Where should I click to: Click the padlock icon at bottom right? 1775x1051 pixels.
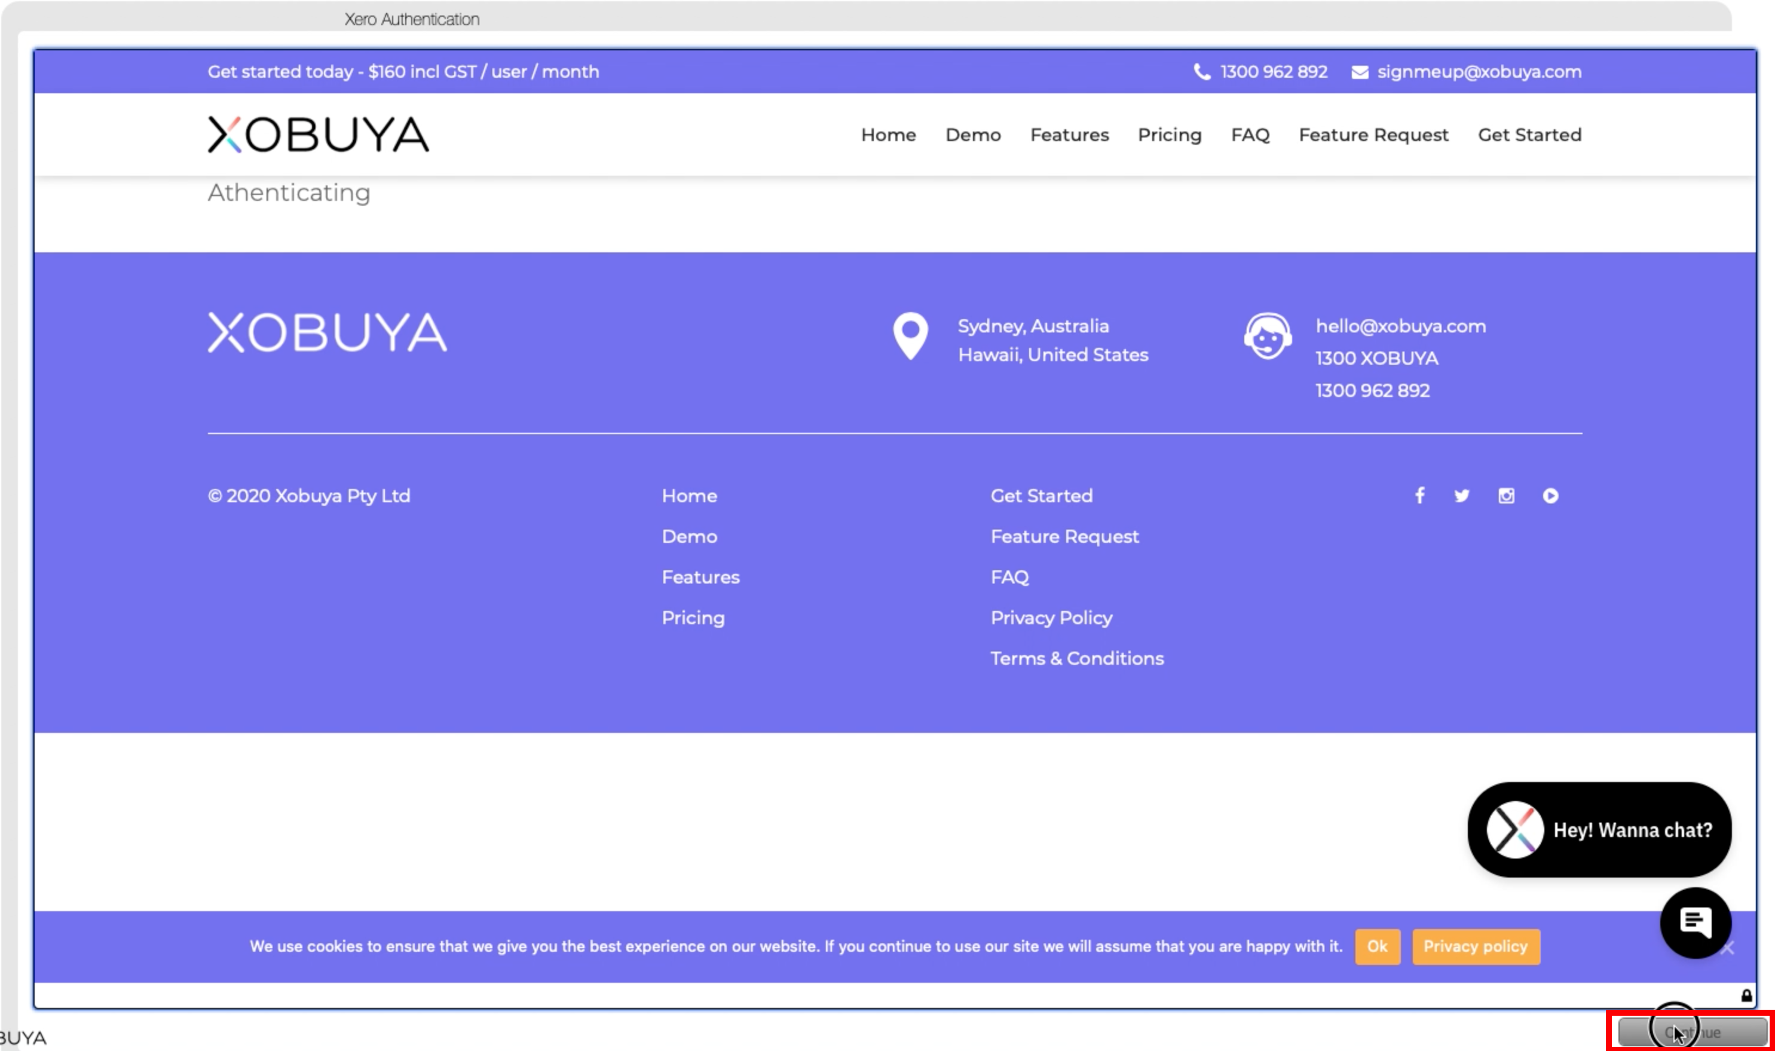pos(1747,996)
